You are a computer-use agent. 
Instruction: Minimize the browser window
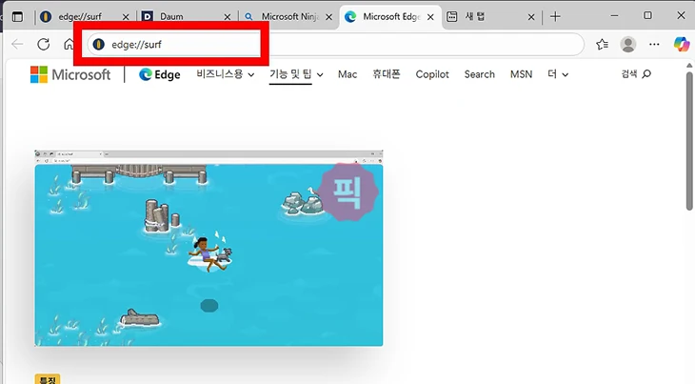(x=614, y=16)
